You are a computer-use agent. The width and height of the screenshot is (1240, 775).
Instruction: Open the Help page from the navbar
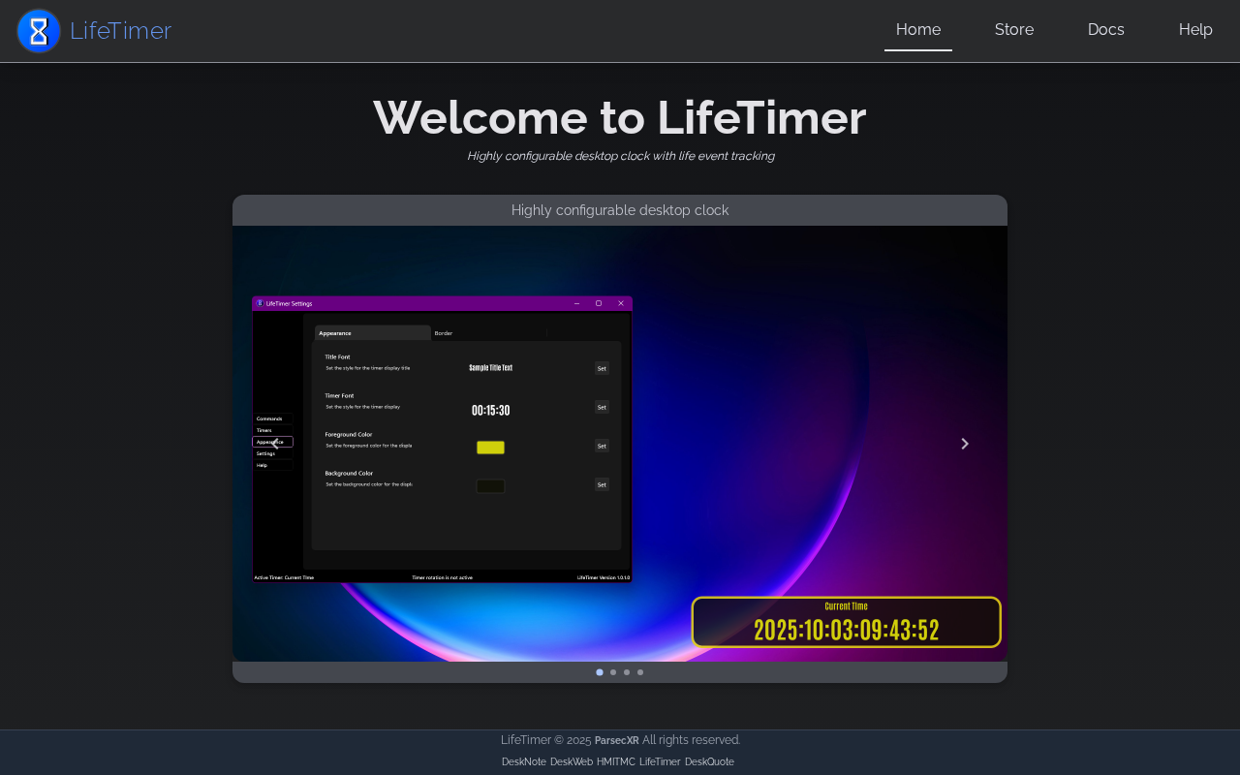(1195, 30)
